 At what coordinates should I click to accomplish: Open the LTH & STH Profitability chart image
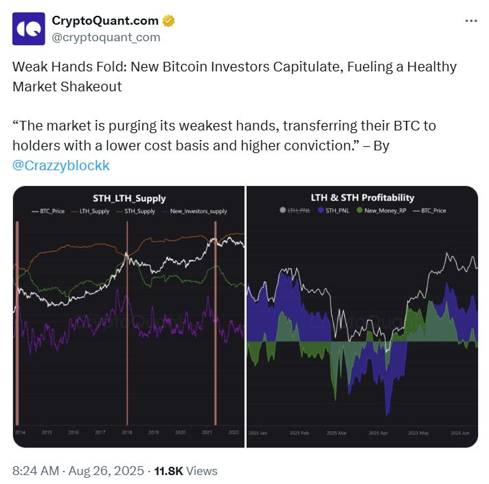pyautogui.click(x=363, y=316)
